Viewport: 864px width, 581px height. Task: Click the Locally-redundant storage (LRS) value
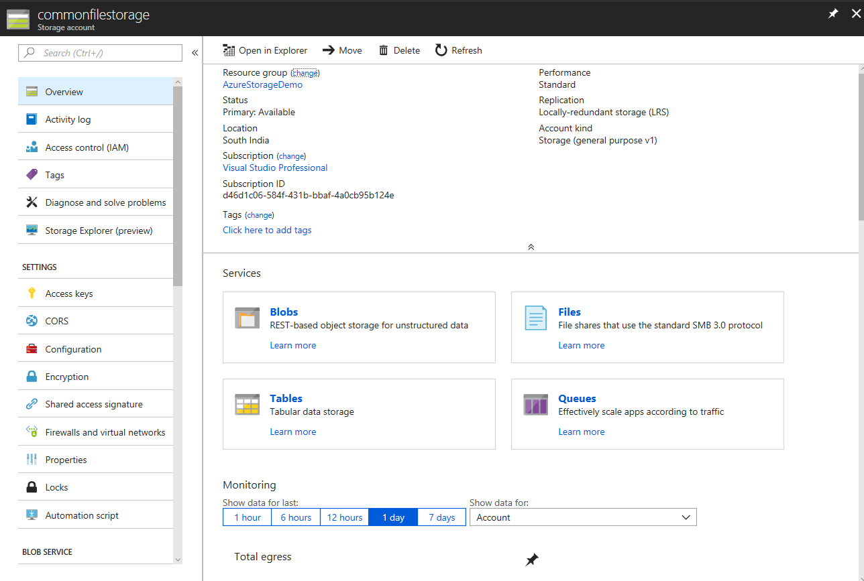[x=604, y=112]
